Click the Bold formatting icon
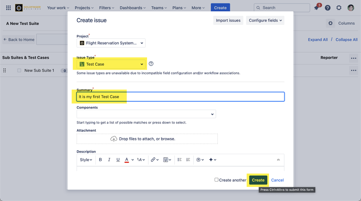Screen dimensions: 361x201 tap(101, 160)
